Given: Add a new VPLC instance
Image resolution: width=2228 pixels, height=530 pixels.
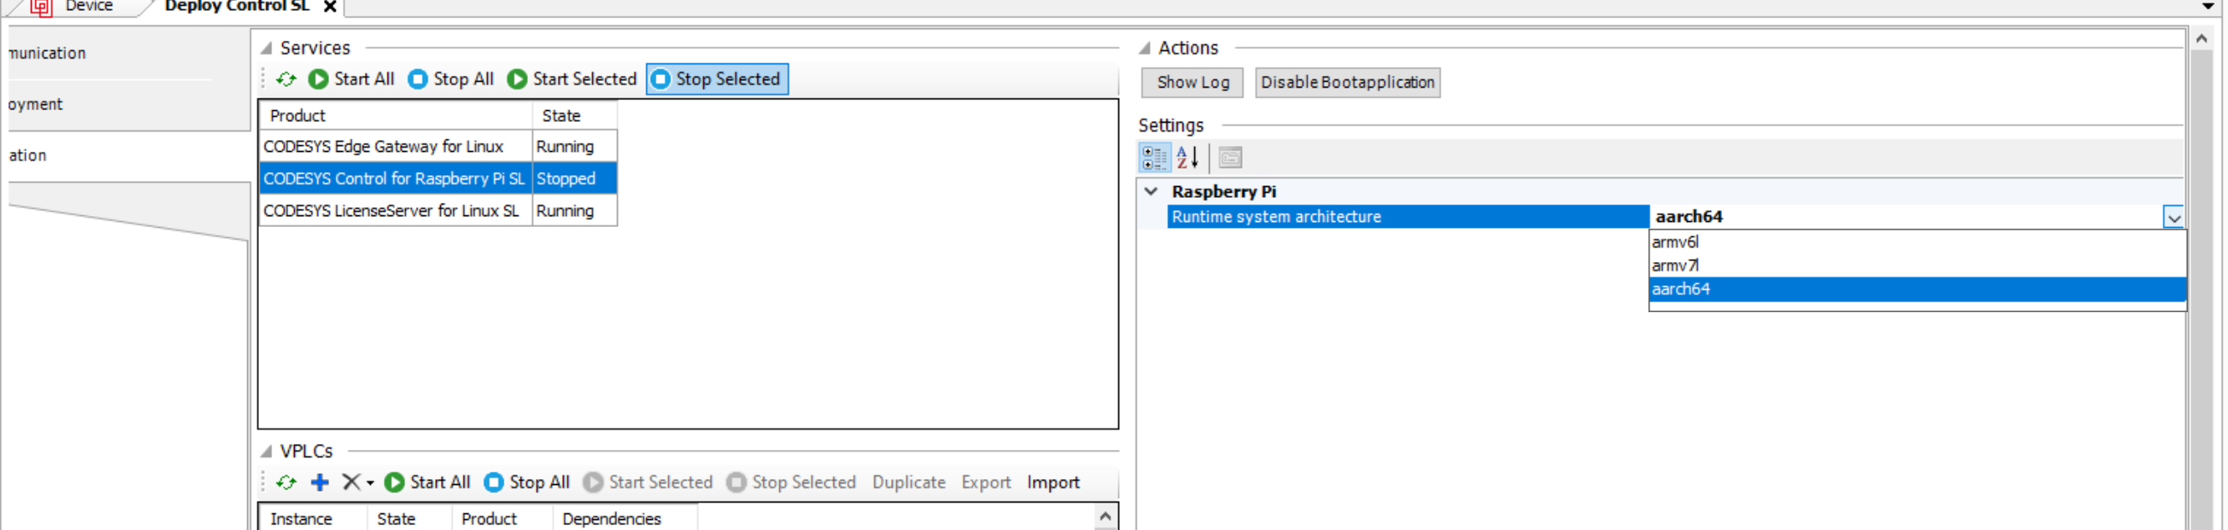Looking at the screenshot, I should (320, 482).
